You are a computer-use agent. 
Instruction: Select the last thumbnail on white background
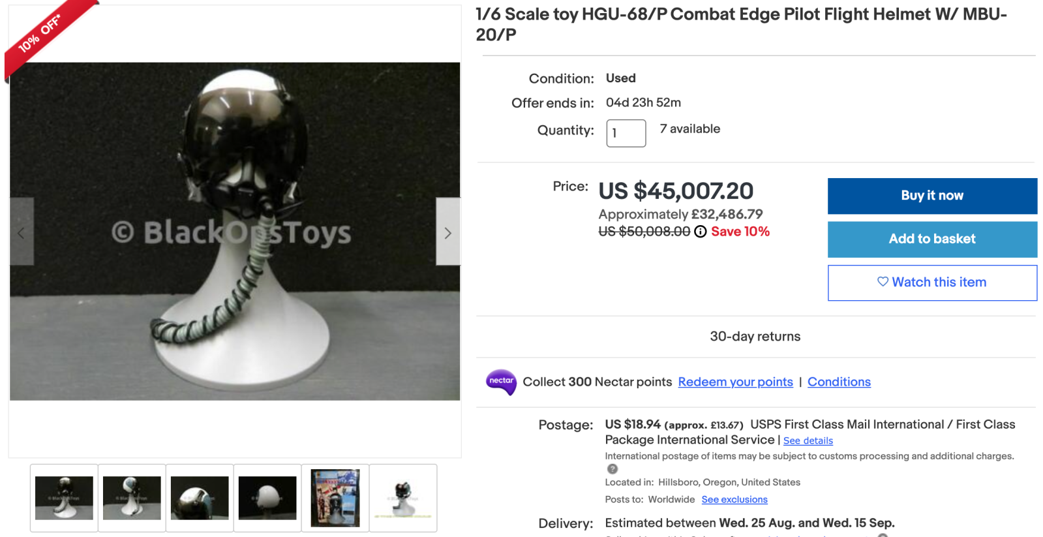(403, 498)
